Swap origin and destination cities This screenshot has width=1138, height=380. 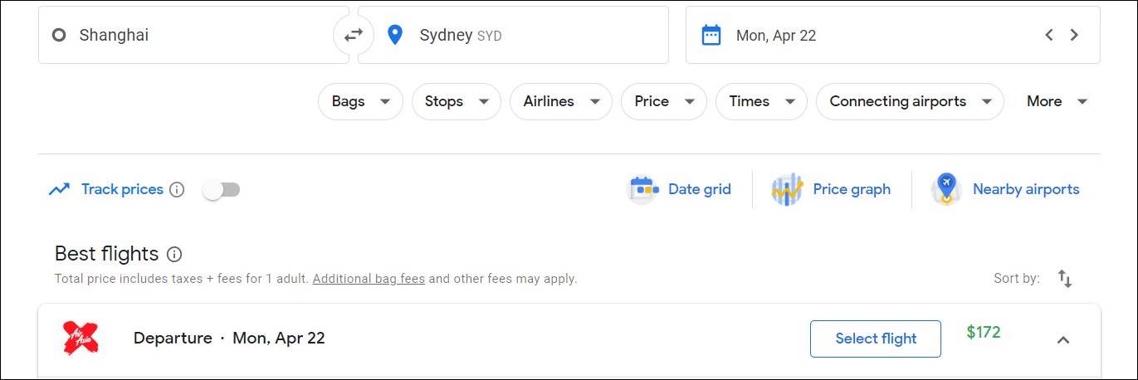[354, 35]
